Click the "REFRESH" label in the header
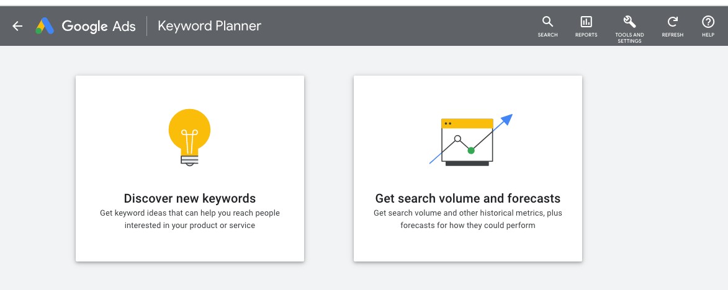 click(x=672, y=35)
